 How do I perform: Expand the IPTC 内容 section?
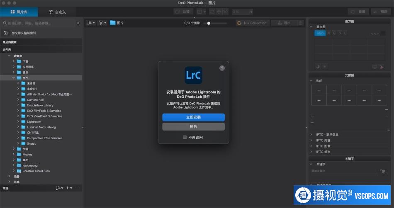(x=311, y=140)
